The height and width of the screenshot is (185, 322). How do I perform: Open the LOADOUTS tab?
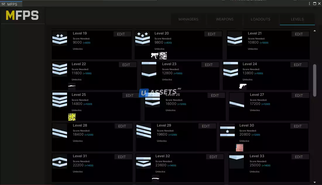click(261, 19)
